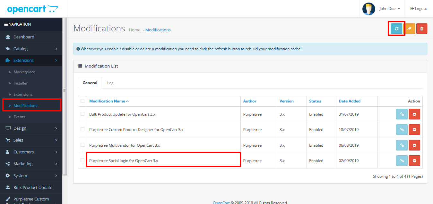The image size is (433, 204).
Task: Check the Custom Product Designer row checkbox
Action: pyautogui.click(x=82, y=129)
